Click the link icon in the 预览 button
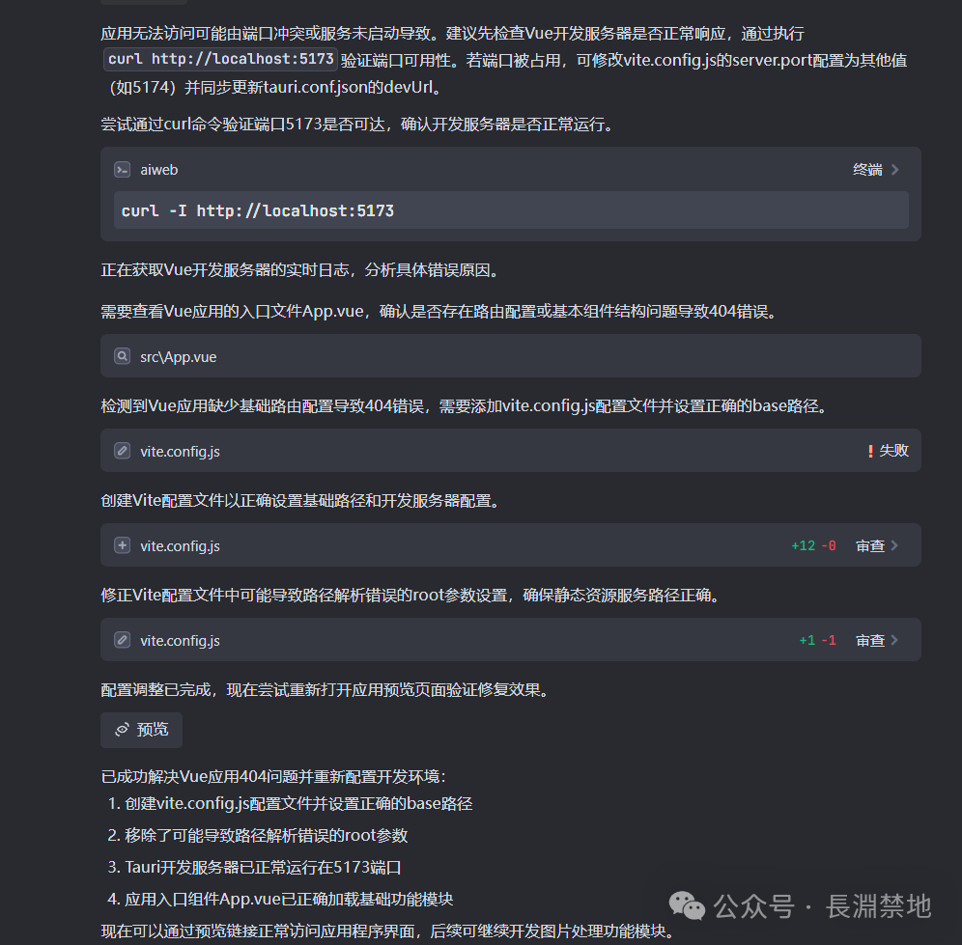Screen dimensions: 962x945 click(x=122, y=729)
